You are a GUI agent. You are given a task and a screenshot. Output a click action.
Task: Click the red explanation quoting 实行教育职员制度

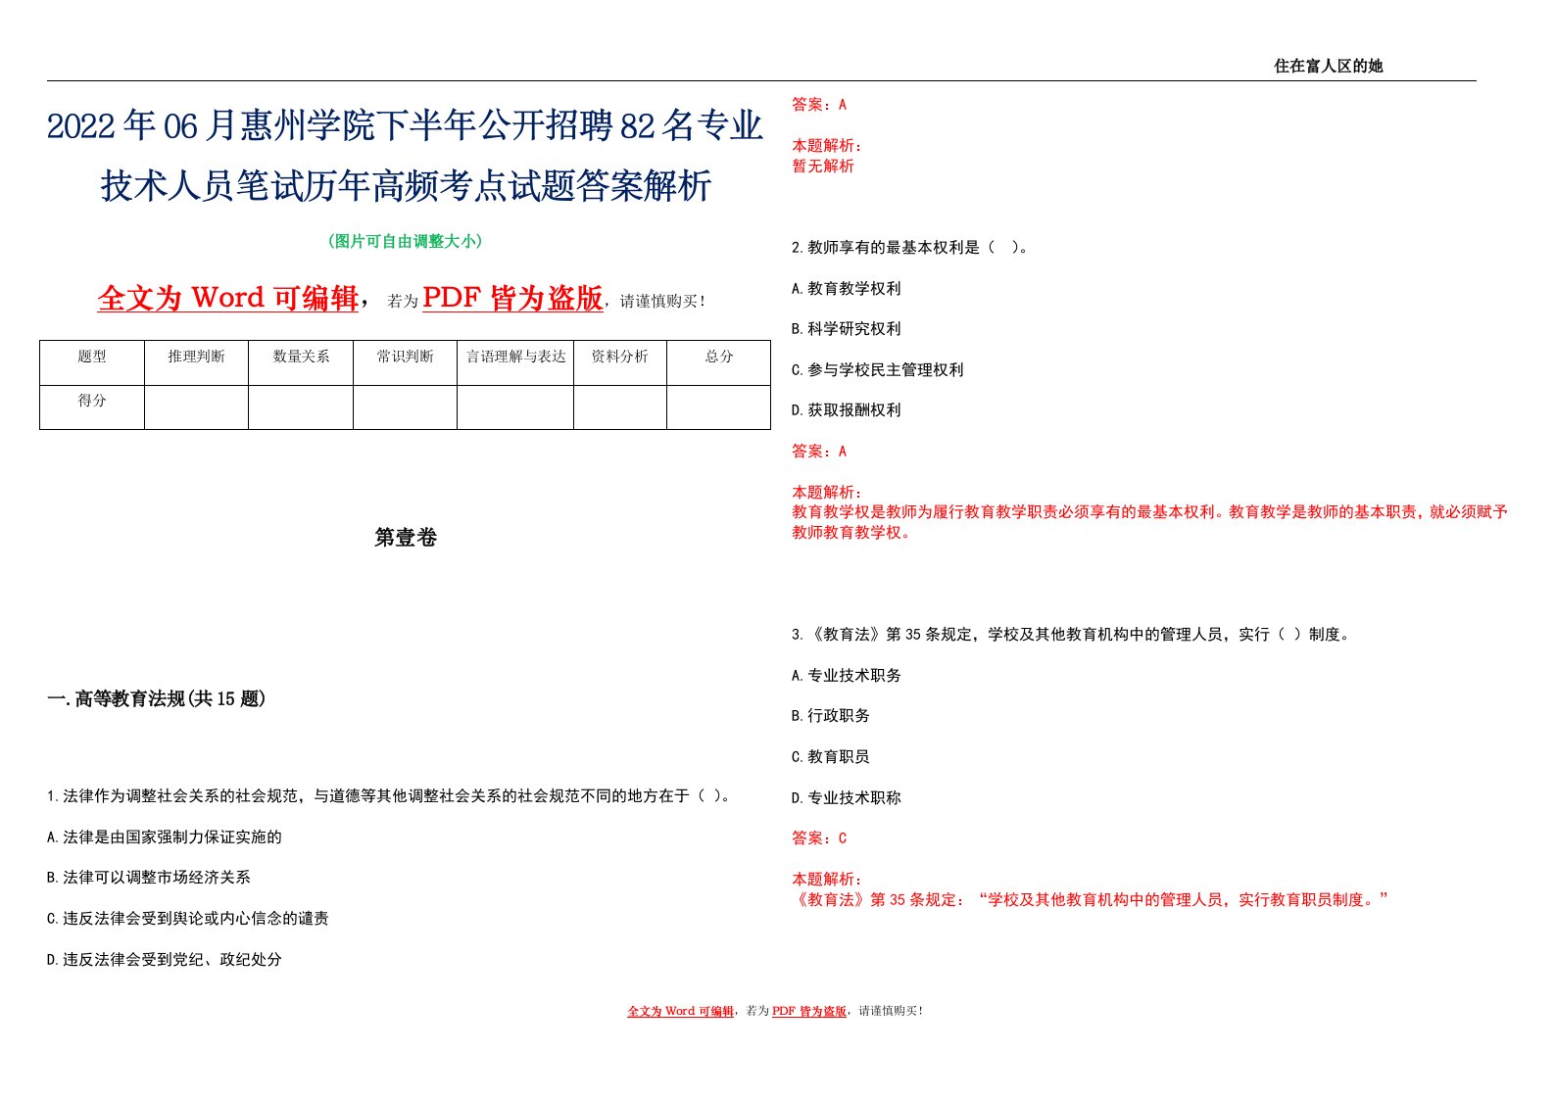[x=1091, y=900]
